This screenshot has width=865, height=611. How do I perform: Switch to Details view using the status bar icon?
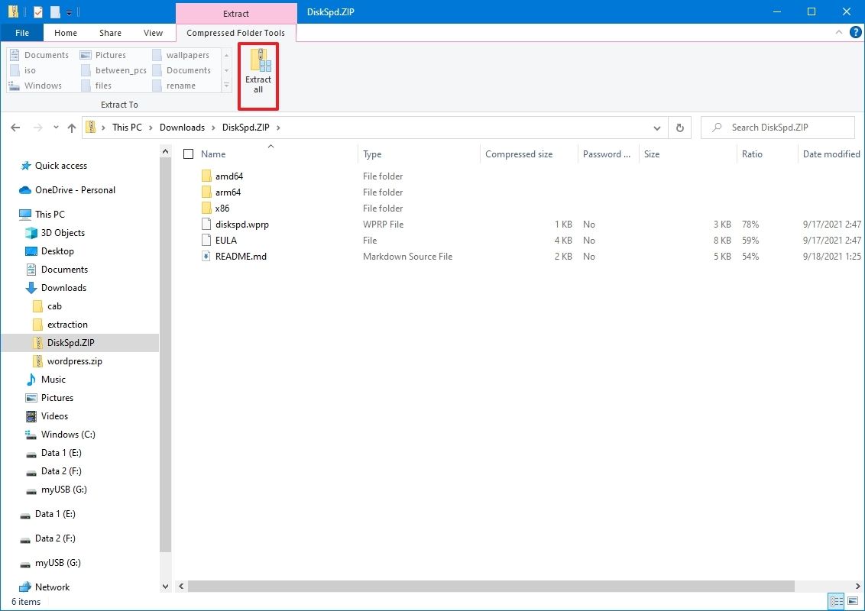pos(836,601)
